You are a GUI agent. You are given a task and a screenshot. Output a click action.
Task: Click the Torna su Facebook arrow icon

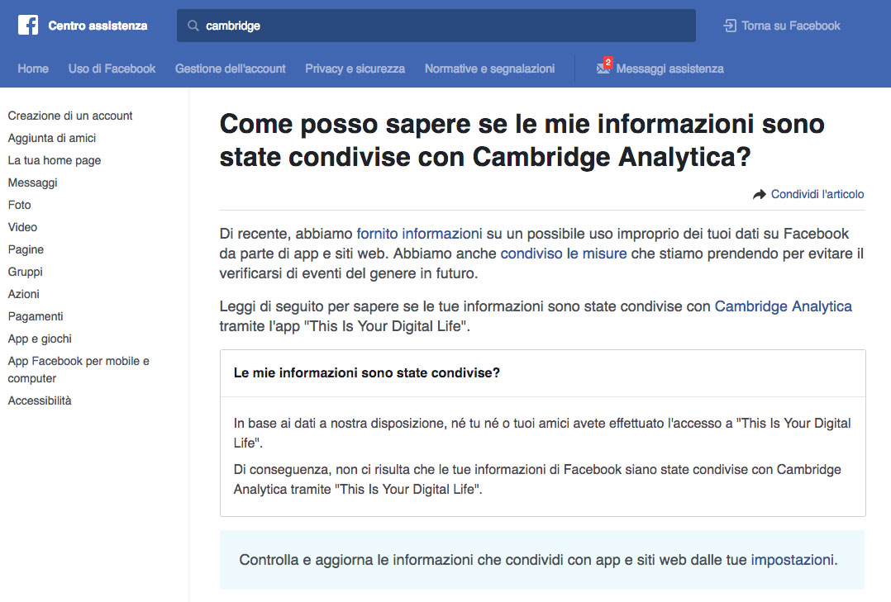730,26
